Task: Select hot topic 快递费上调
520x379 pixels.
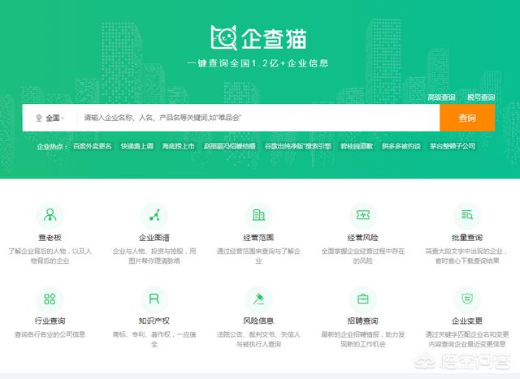Action: coord(137,146)
